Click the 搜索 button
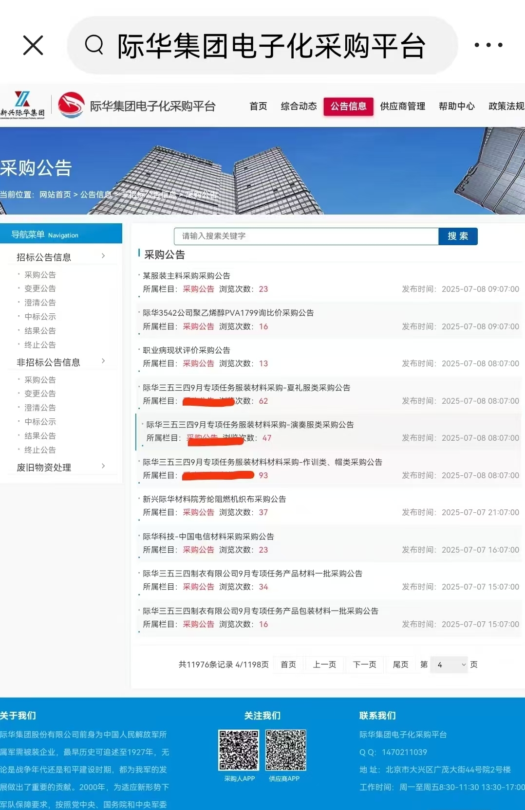Viewport: 525px width, 810px height. coord(458,236)
